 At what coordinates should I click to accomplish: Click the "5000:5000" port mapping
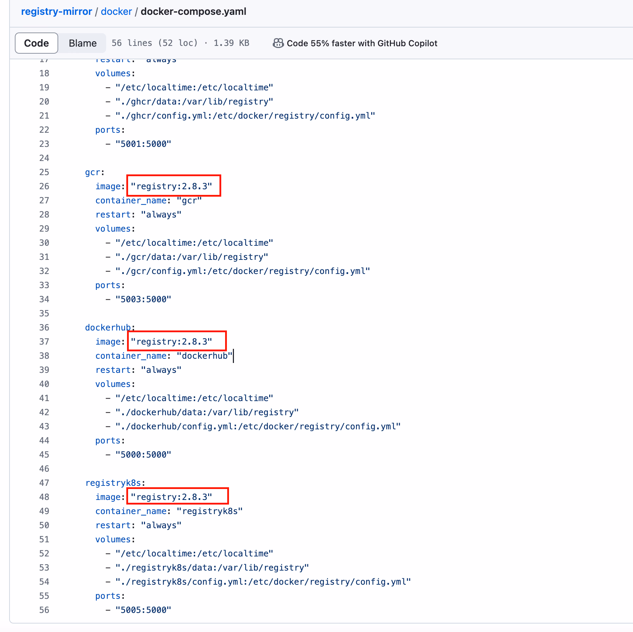(x=143, y=455)
